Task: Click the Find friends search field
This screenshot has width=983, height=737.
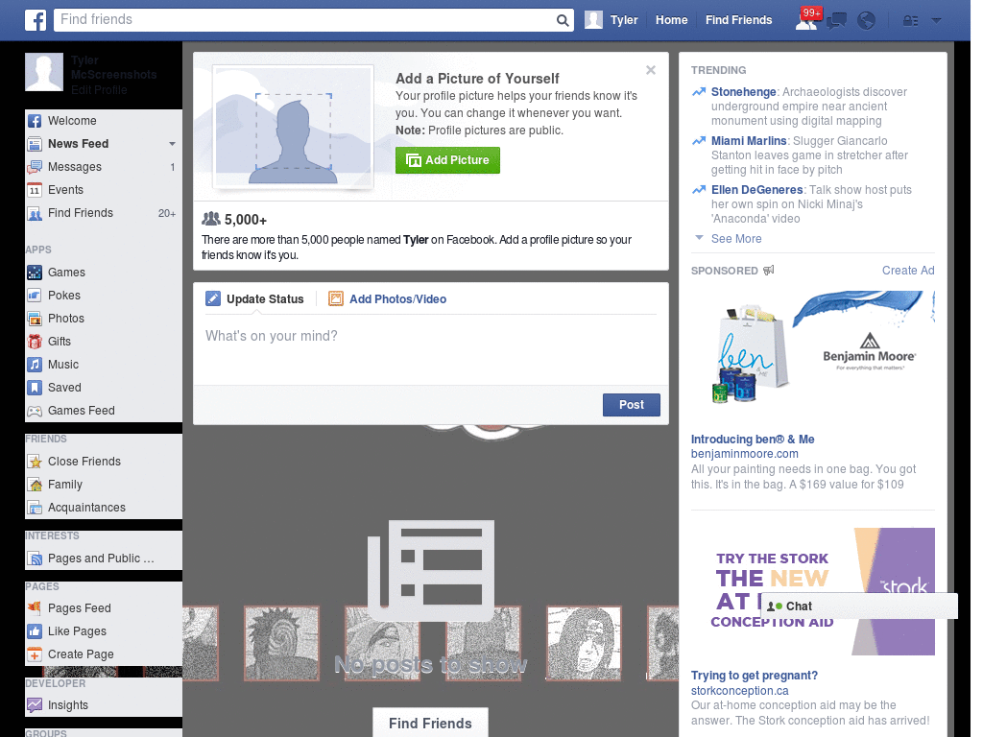Action: tap(305, 20)
